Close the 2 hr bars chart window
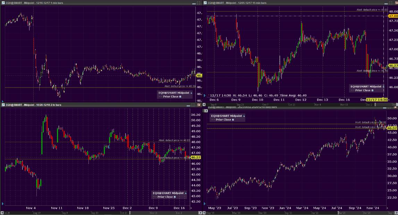 tap(199, 105)
